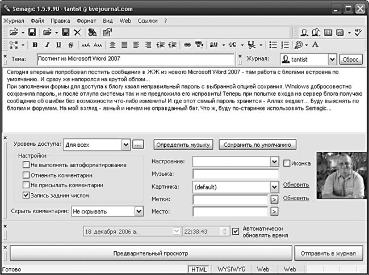The image size is (369, 275).
Task: Click the two-users friends icon
Action: (316, 32)
